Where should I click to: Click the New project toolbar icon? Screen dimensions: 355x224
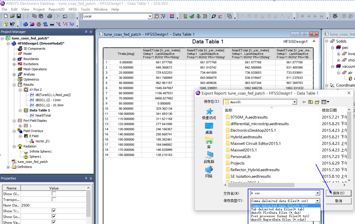(x=5, y=16)
